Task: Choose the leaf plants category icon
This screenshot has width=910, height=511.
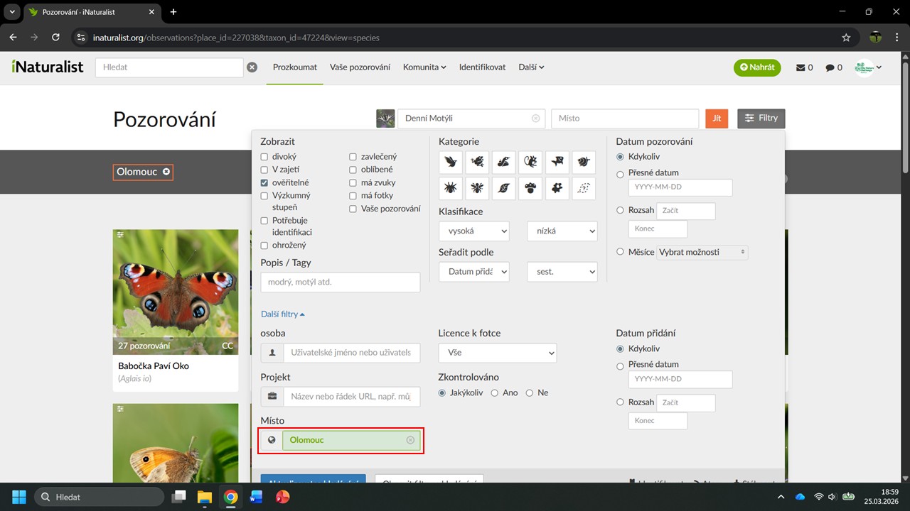Action: point(503,189)
